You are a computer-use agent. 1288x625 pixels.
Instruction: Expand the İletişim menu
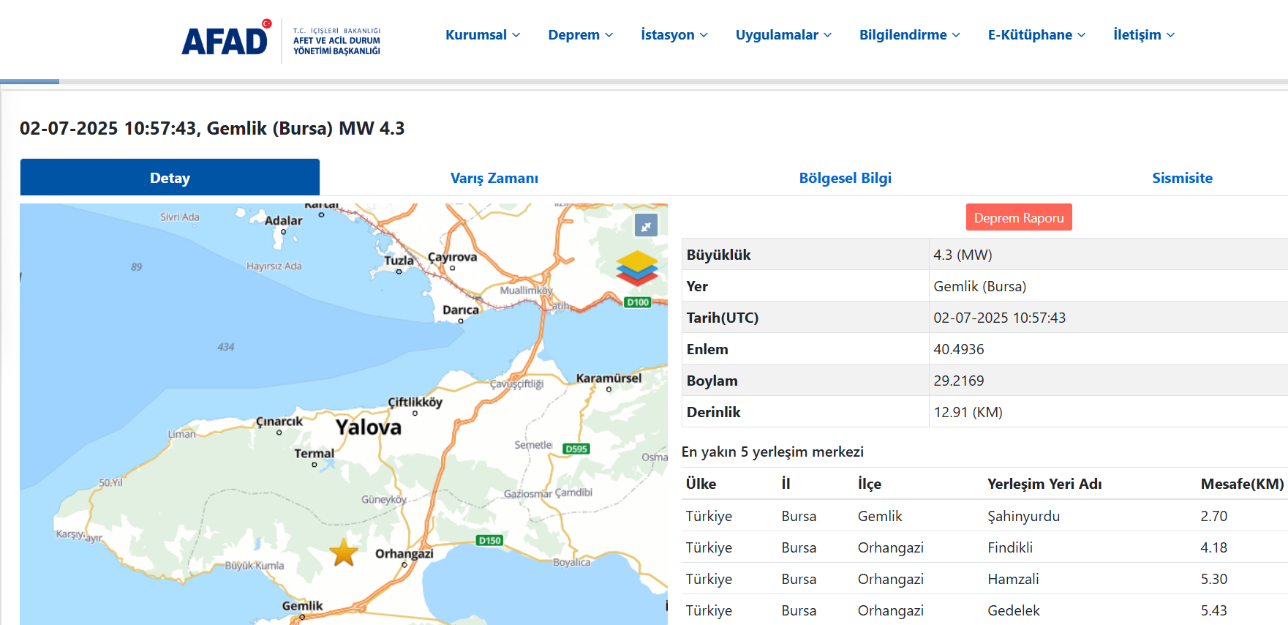pyautogui.click(x=1143, y=35)
